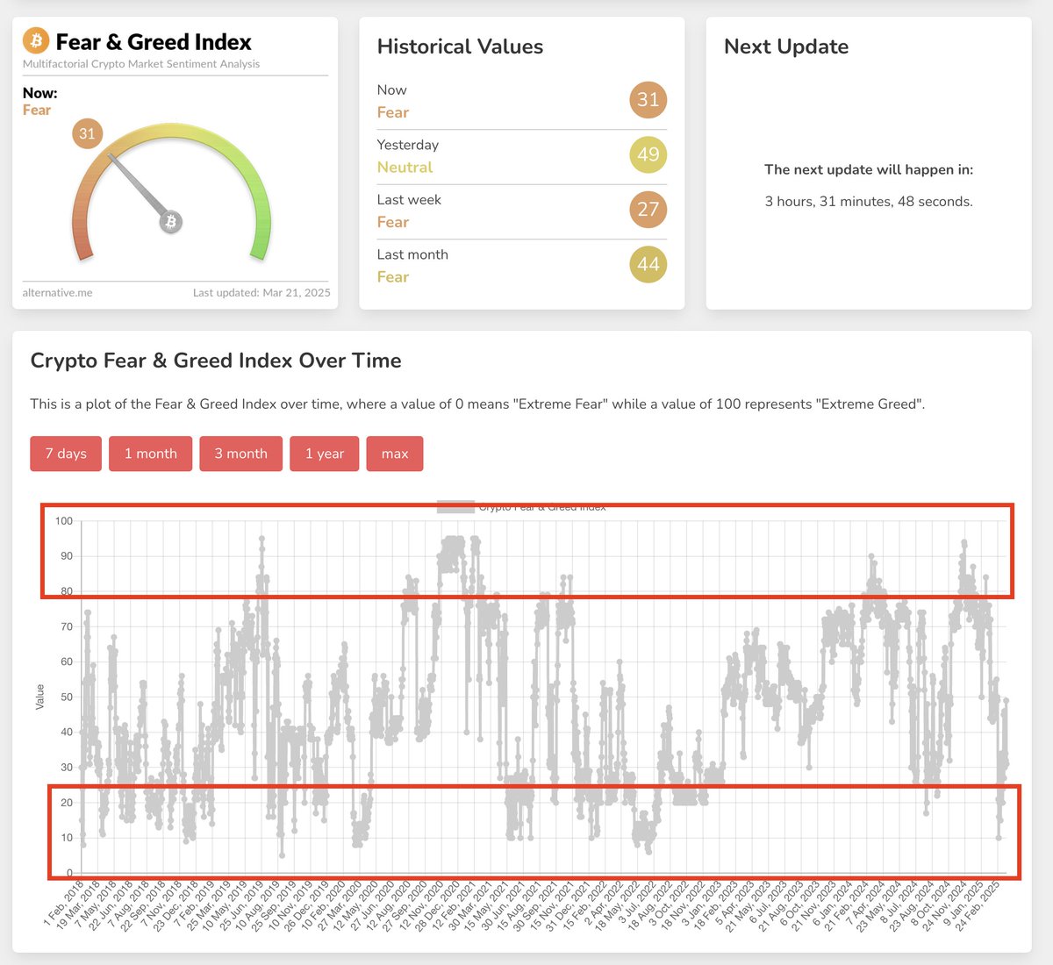
Task: Click the 50 y-axis label
Action: click(67, 697)
